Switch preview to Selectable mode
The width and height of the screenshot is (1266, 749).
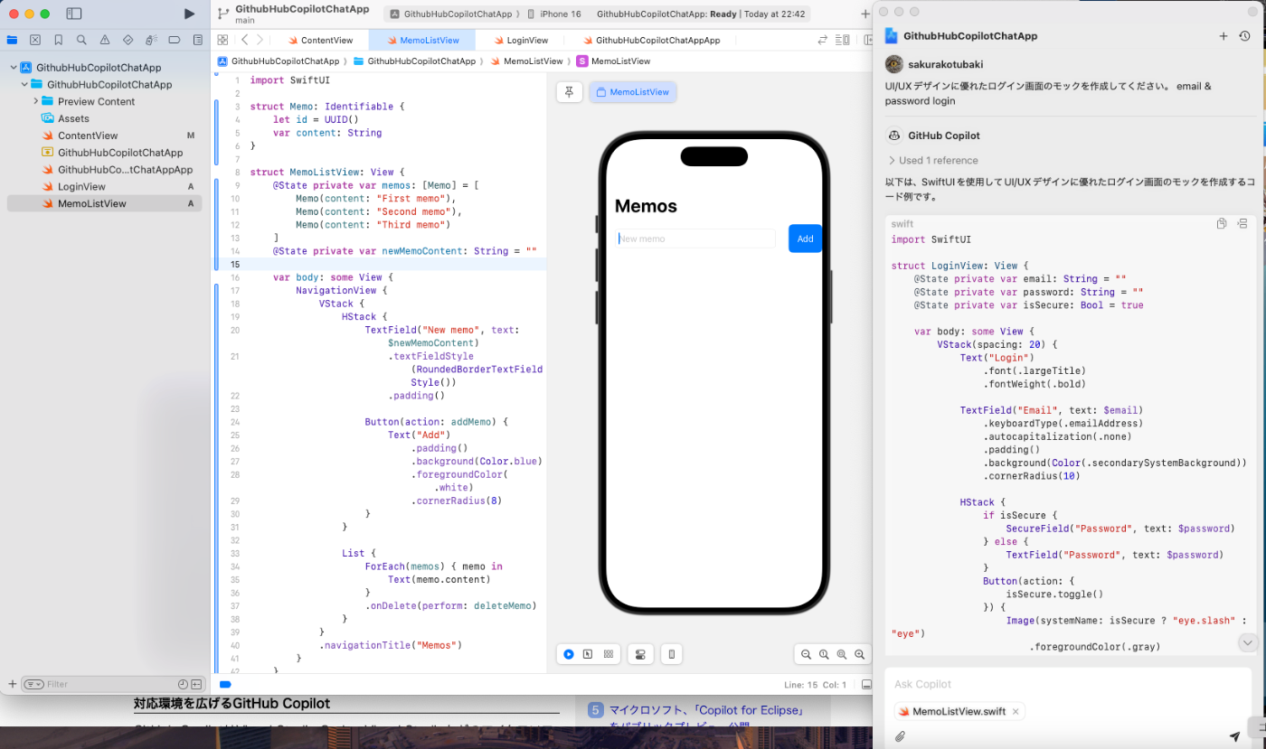588,654
